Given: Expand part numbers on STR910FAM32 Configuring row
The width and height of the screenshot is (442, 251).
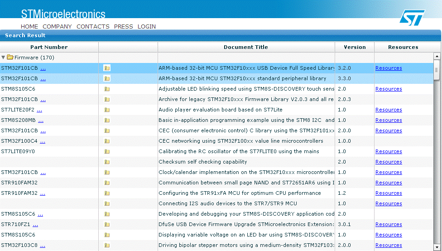Looking at the screenshot, I should click(x=43, y=193).
